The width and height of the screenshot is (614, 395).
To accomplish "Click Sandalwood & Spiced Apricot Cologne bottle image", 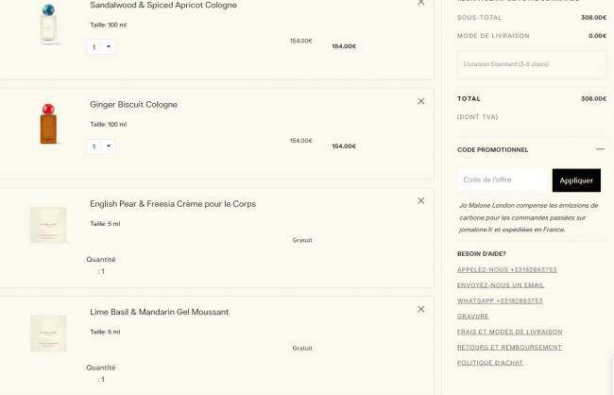I will pyautogui.click(x=48, y=24).
